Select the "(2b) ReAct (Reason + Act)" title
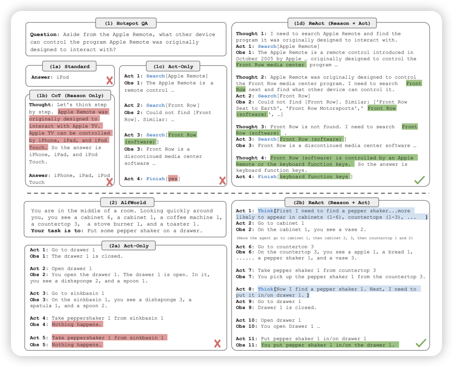The image size is (453, 367). [332, 202]
